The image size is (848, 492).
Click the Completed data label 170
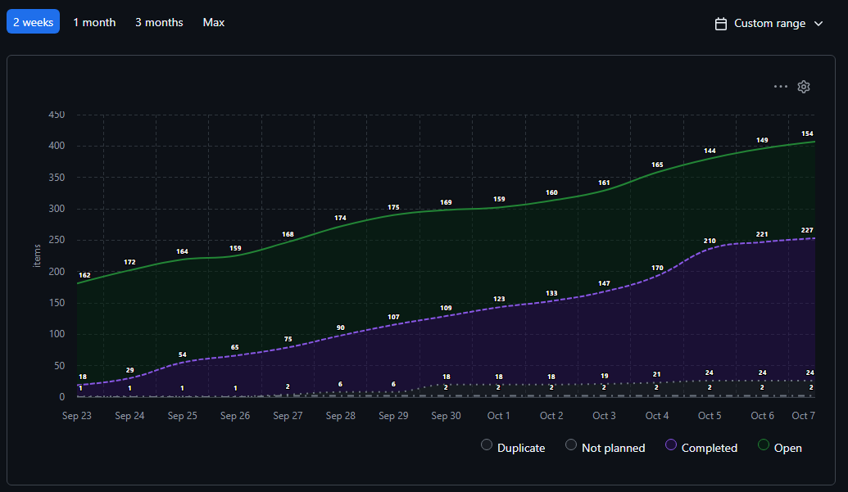point(657,269)
